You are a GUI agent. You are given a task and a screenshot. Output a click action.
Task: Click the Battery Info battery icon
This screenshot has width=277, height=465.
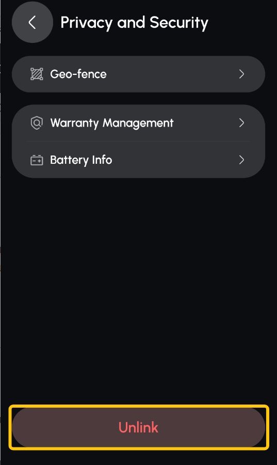click(37, 160)
